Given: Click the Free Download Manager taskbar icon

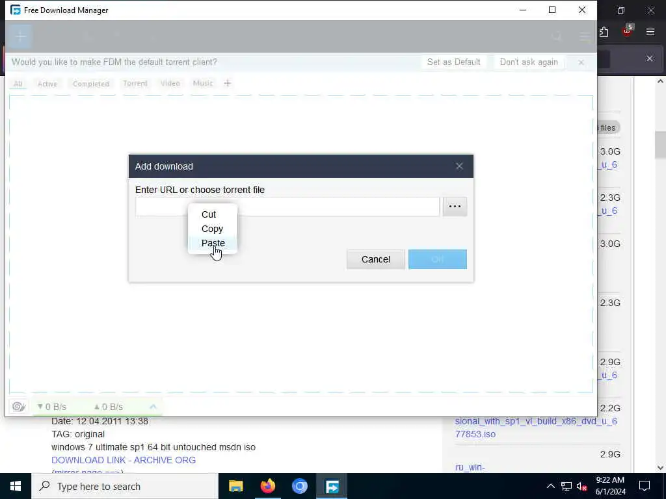Looking at the screenshot, I should coord(332,486).
